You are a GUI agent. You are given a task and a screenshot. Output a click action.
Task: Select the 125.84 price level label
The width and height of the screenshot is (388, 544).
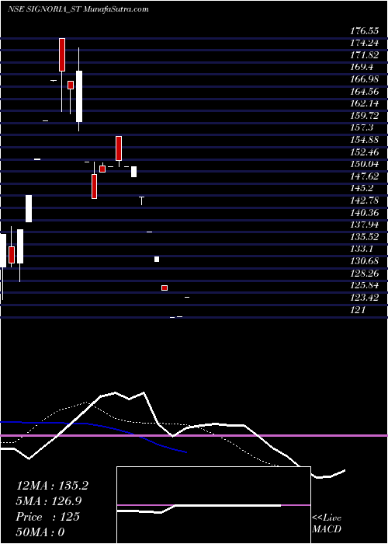point(364,285)
